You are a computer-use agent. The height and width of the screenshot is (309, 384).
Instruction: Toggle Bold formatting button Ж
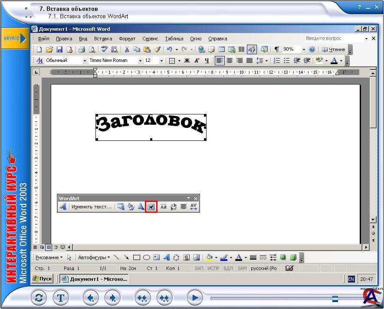pos(187,61)
